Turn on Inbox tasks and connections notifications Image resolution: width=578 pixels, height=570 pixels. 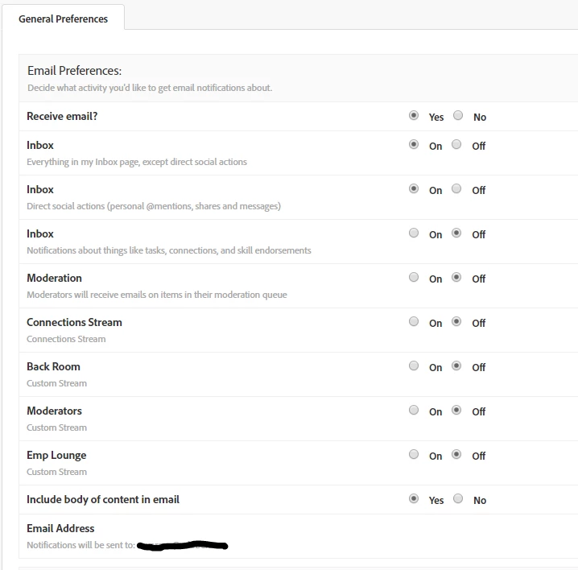tap(414, 233)
